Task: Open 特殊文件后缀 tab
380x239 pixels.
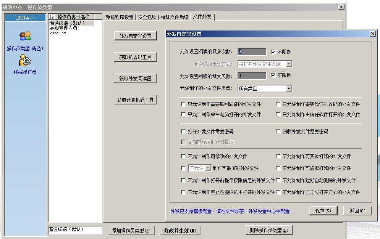Action: pyautogui.click(x=175, y=17)
